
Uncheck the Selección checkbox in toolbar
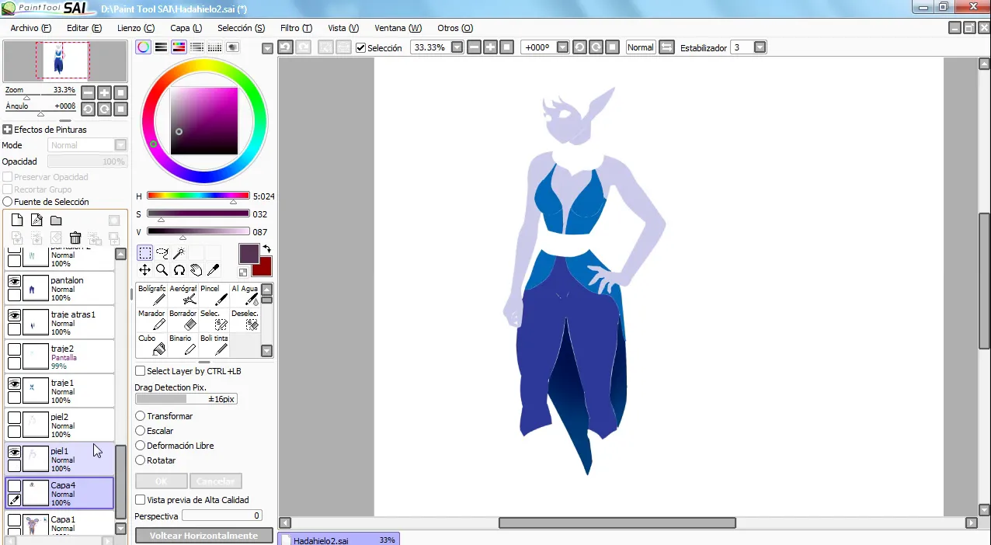click(360, 47)
